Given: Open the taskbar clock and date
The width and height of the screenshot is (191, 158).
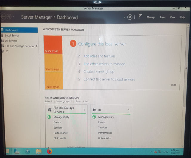Looking at the screenshot, I should (175, 152).
